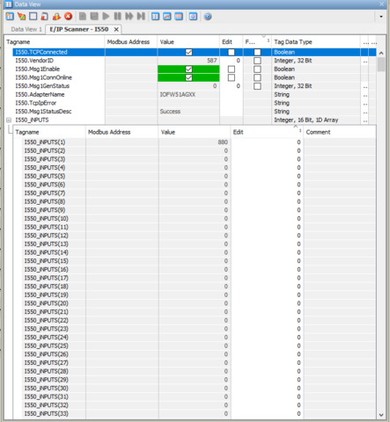390x422 pixels.
Task: Click the gray pause toolbar button
Action: [117, 17]
